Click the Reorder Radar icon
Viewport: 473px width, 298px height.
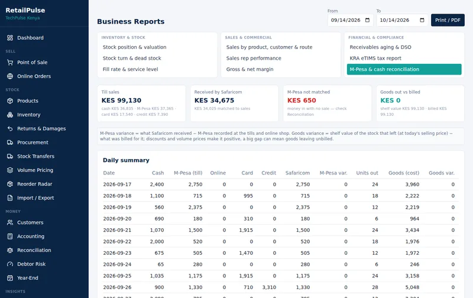10,184
